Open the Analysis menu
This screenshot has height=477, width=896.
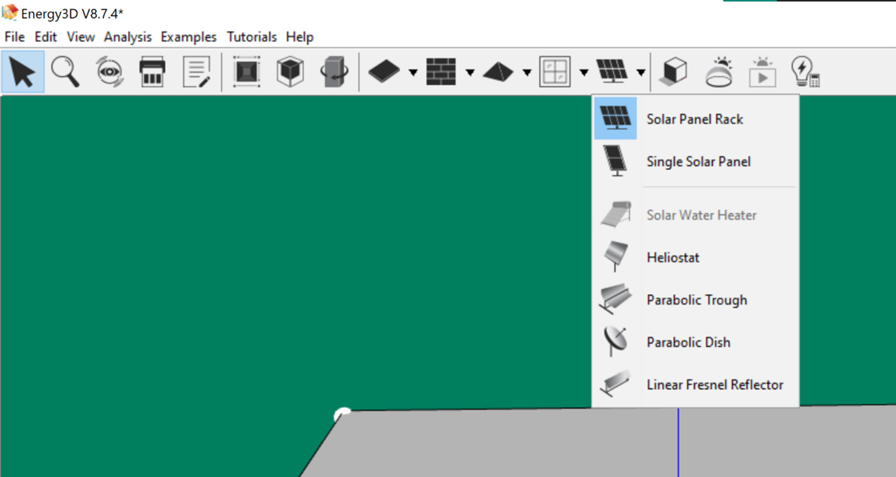[128, 37]
